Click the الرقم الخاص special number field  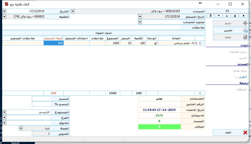[x=159, y=104]
